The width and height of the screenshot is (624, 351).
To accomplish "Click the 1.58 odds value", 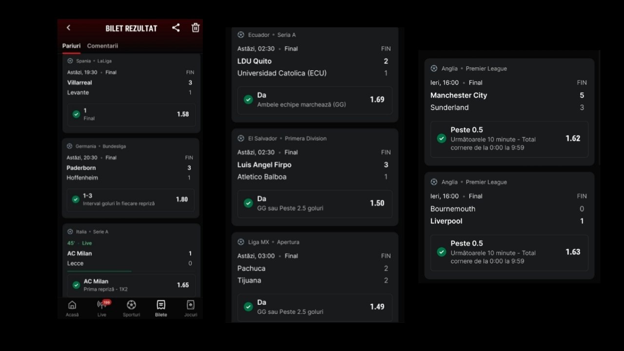I will click(x=183, y=114).
